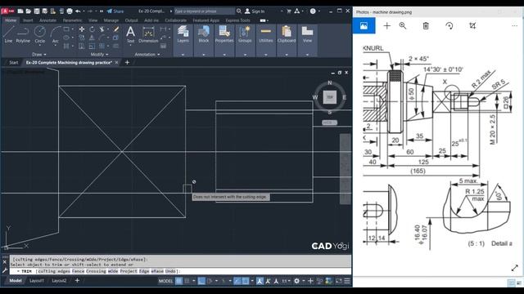
Task: Switch to the Layout1 tab
Action: (x=36, y=281)
